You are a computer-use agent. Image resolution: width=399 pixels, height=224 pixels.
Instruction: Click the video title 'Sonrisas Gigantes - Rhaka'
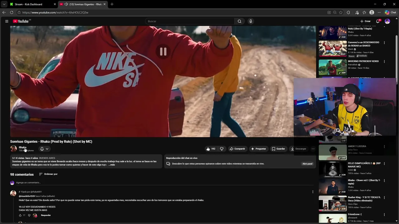tap(51, 142)
